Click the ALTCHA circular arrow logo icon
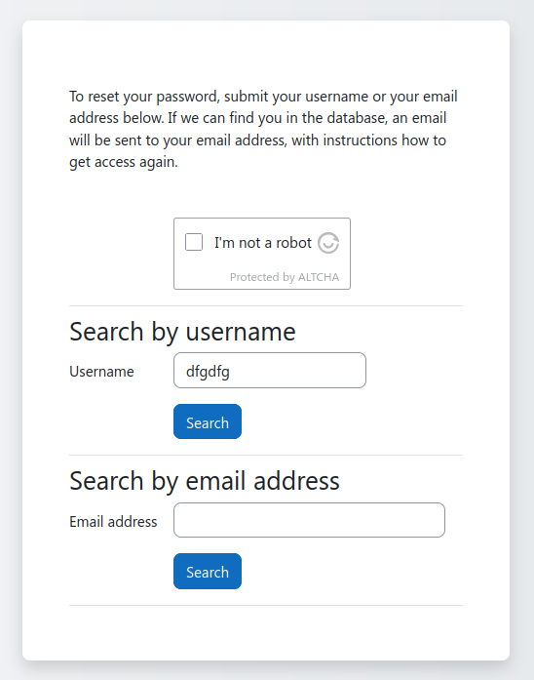 [328, 243]
